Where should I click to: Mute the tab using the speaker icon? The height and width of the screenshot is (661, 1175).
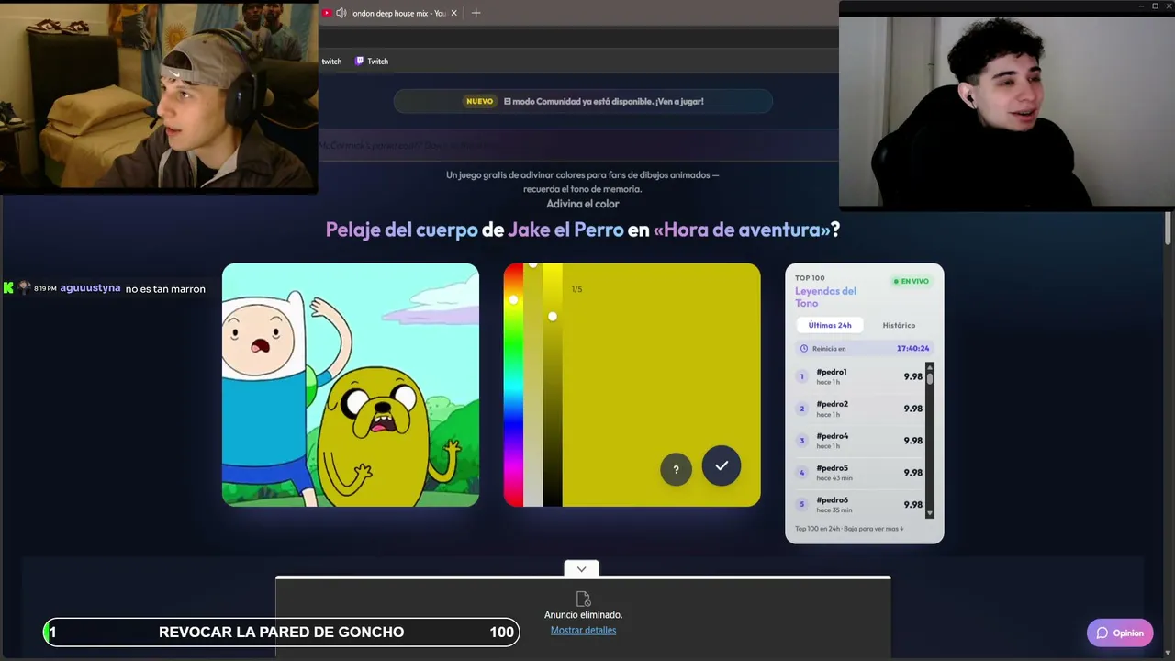[341, 13]
